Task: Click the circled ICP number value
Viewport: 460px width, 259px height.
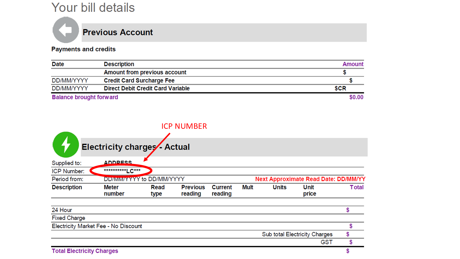Action: 122,171
